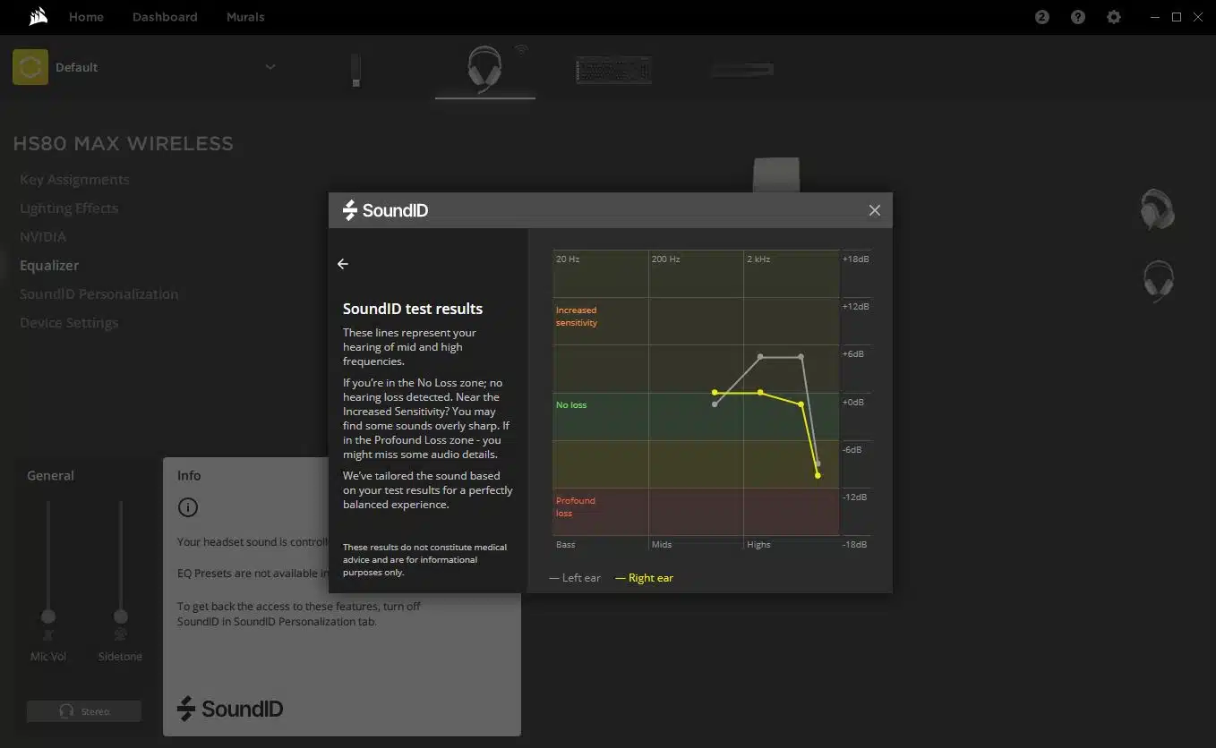This screenshot has width=1216, height=748.
Task: Switch to the Dashboard tab
Action: pos(165,17)
